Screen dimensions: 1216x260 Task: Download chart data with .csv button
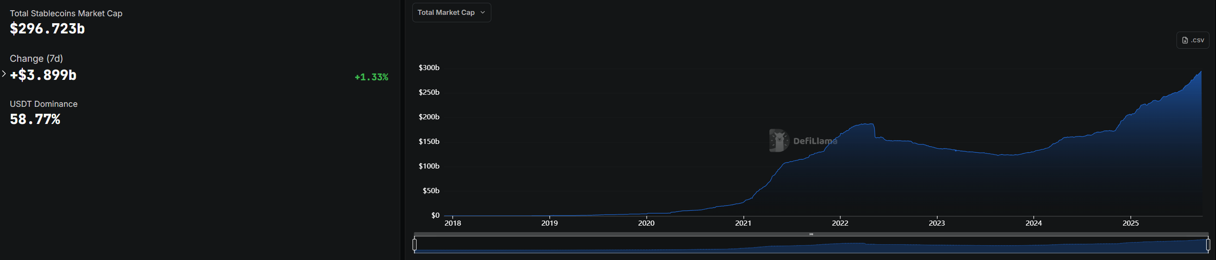pos(1192,40)
